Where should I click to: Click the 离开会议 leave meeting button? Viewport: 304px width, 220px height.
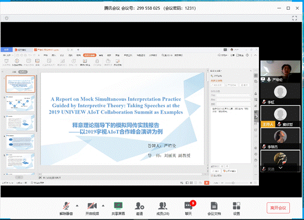278,208
